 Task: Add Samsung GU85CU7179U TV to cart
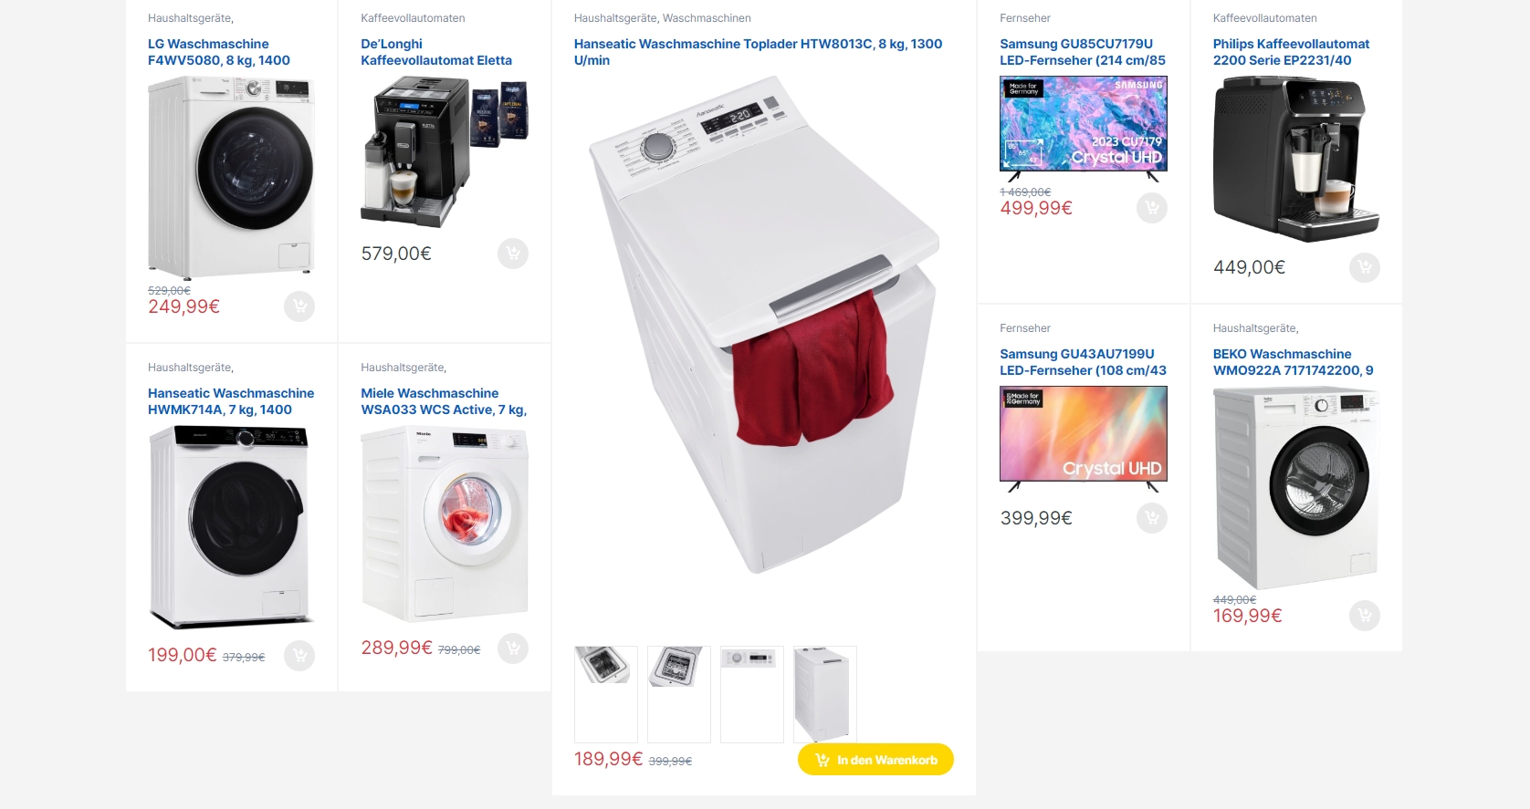[1152, 208]
